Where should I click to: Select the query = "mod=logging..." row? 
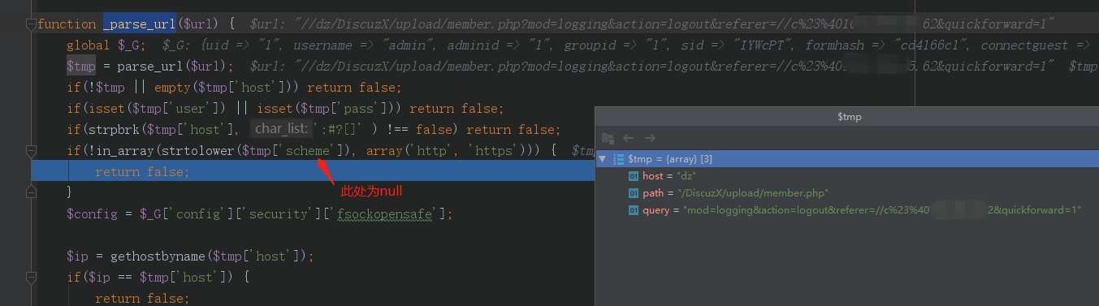(x=847, y=210)
